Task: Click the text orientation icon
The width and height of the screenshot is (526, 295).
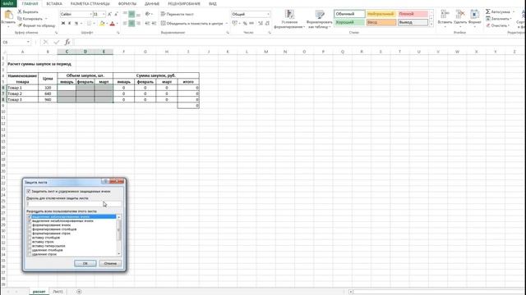Action: 147,14
